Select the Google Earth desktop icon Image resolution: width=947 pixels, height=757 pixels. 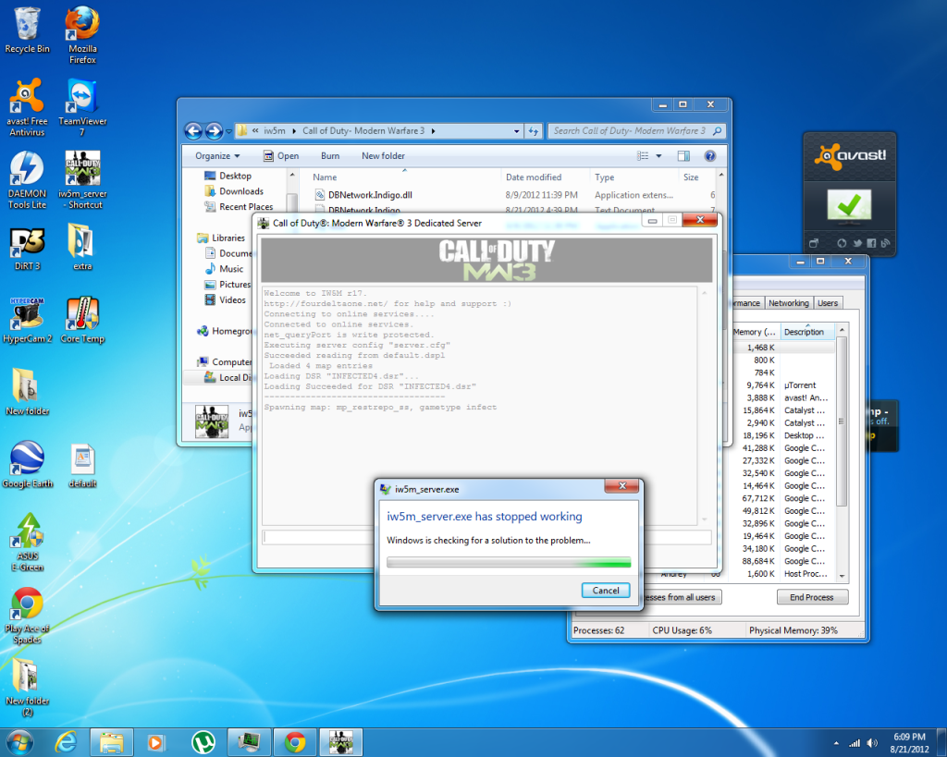(27, 465)
